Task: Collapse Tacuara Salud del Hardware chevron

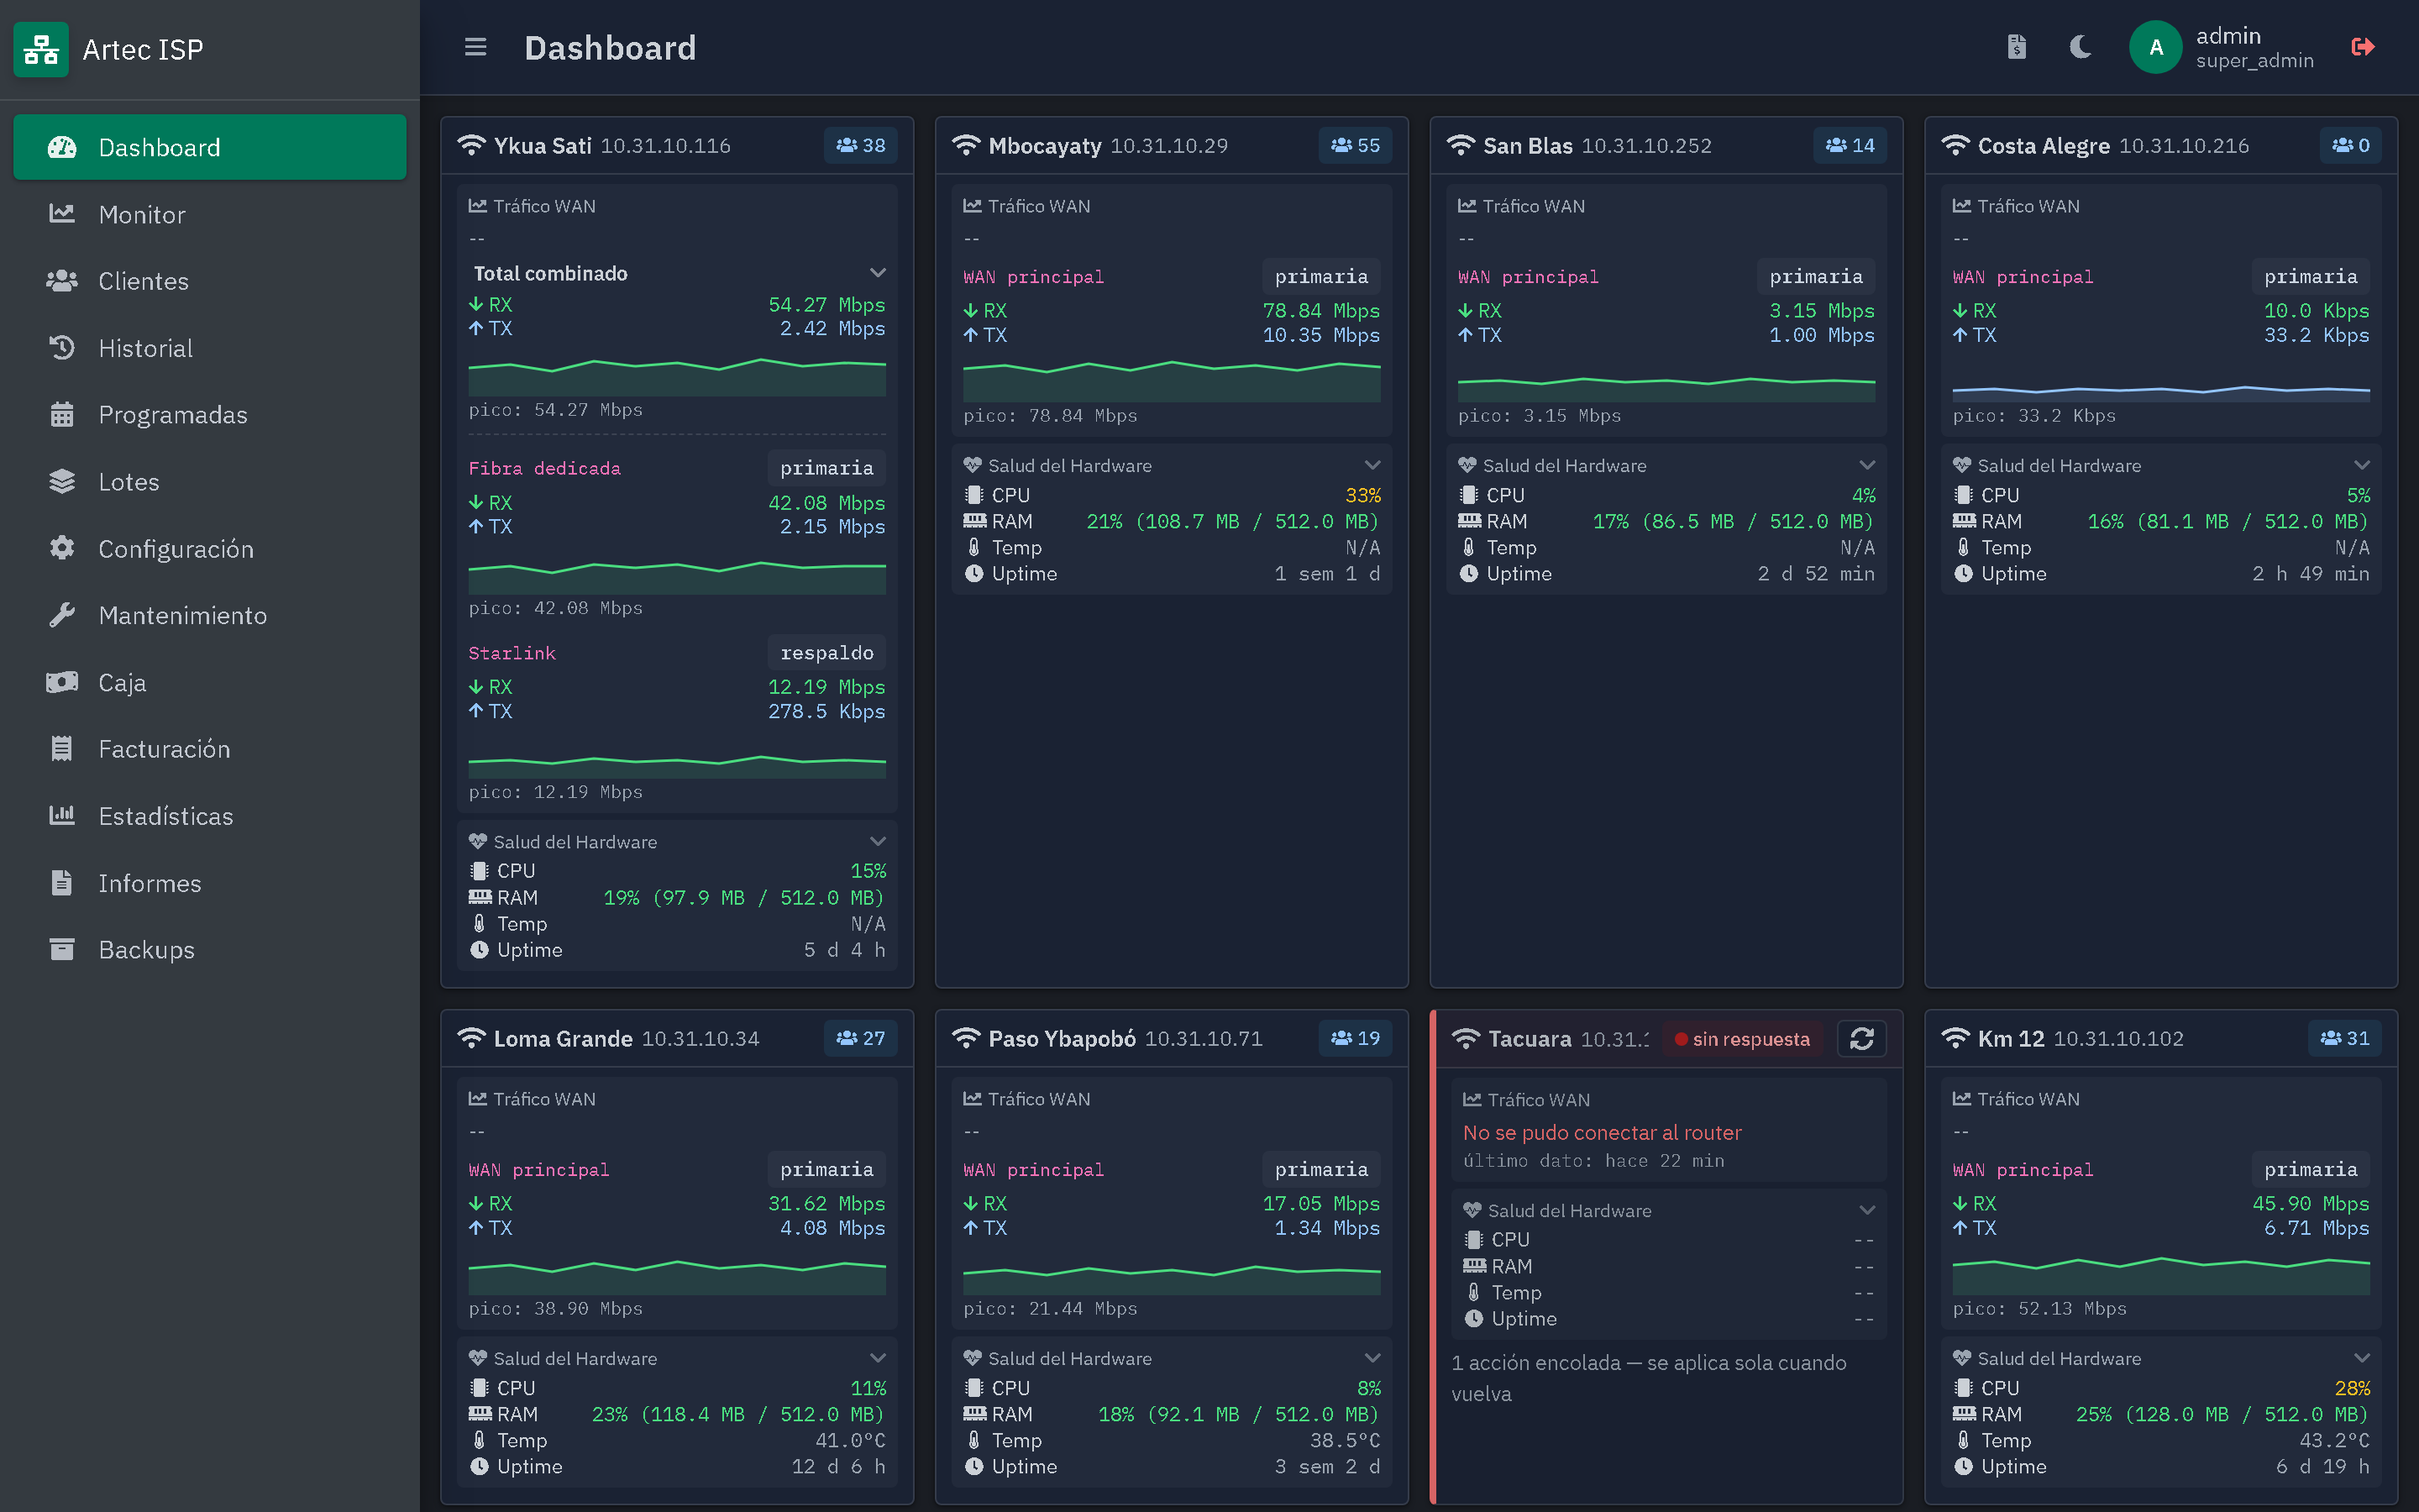Action: (1867, 1211)
